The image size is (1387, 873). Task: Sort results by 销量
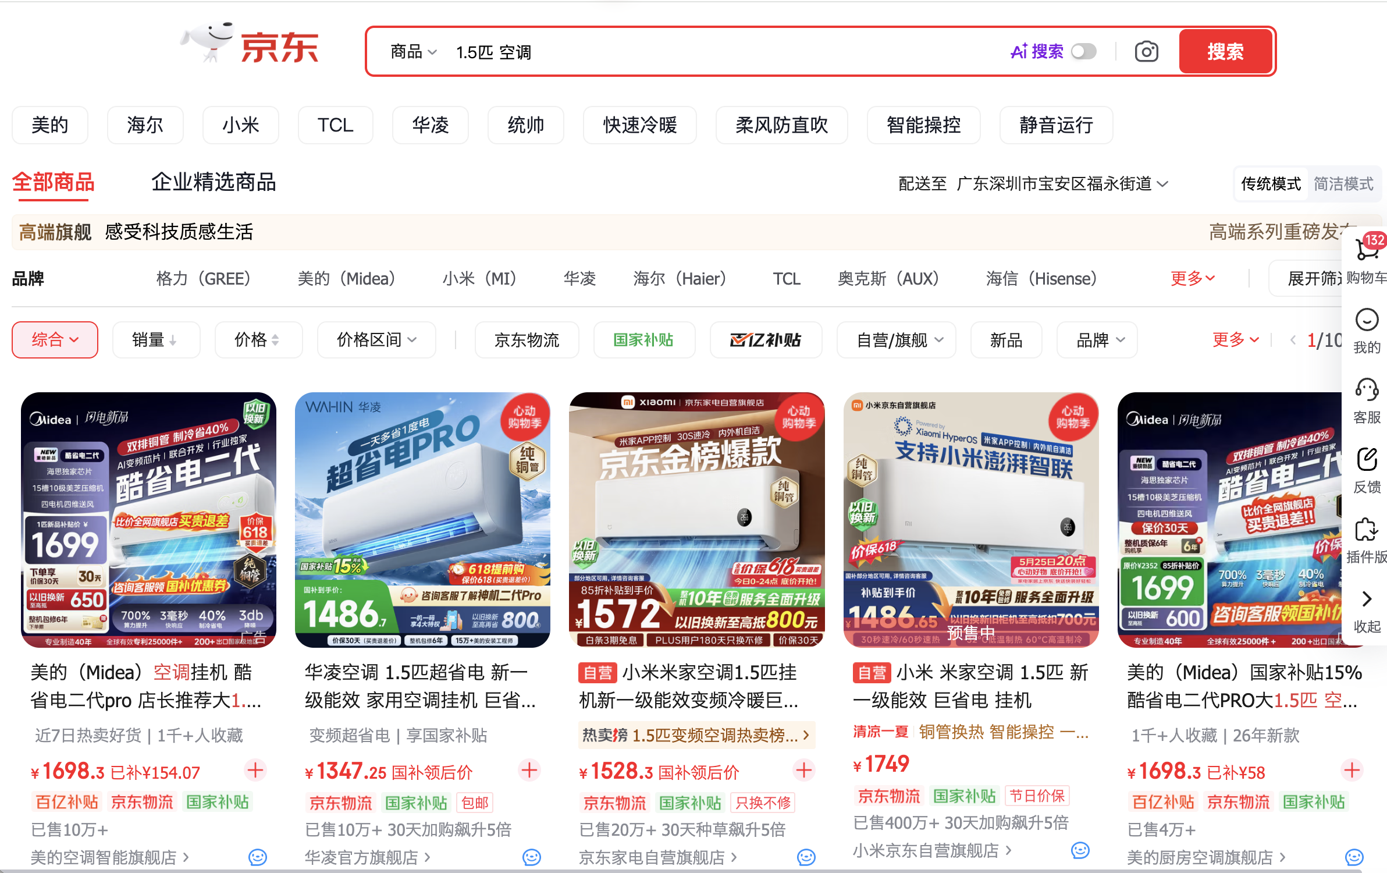[156, 340]
